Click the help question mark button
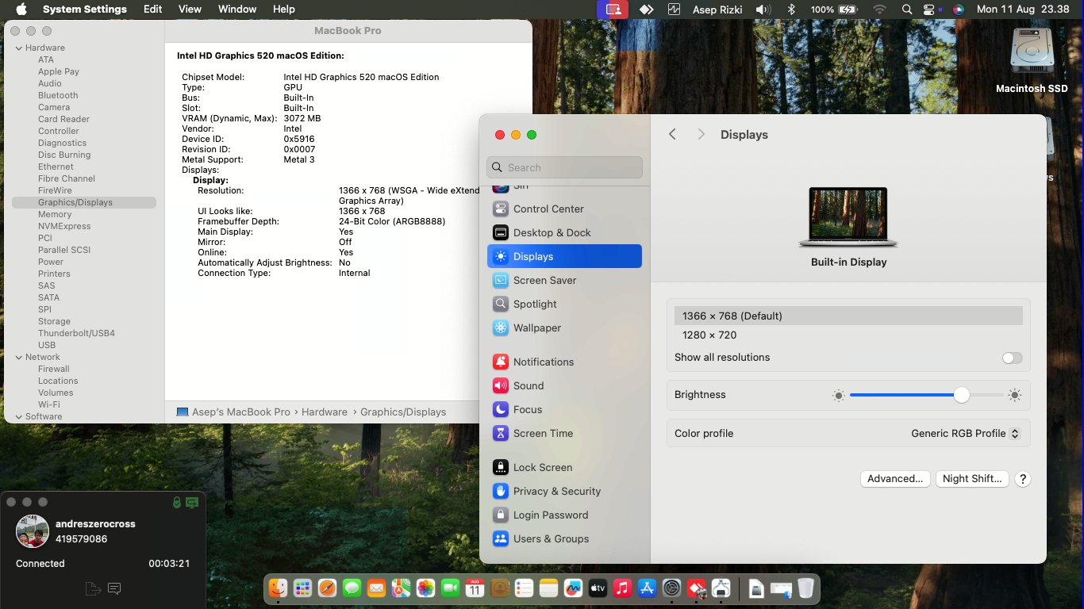Viewport: 1084px width, 609px height. pos(1023,479)
